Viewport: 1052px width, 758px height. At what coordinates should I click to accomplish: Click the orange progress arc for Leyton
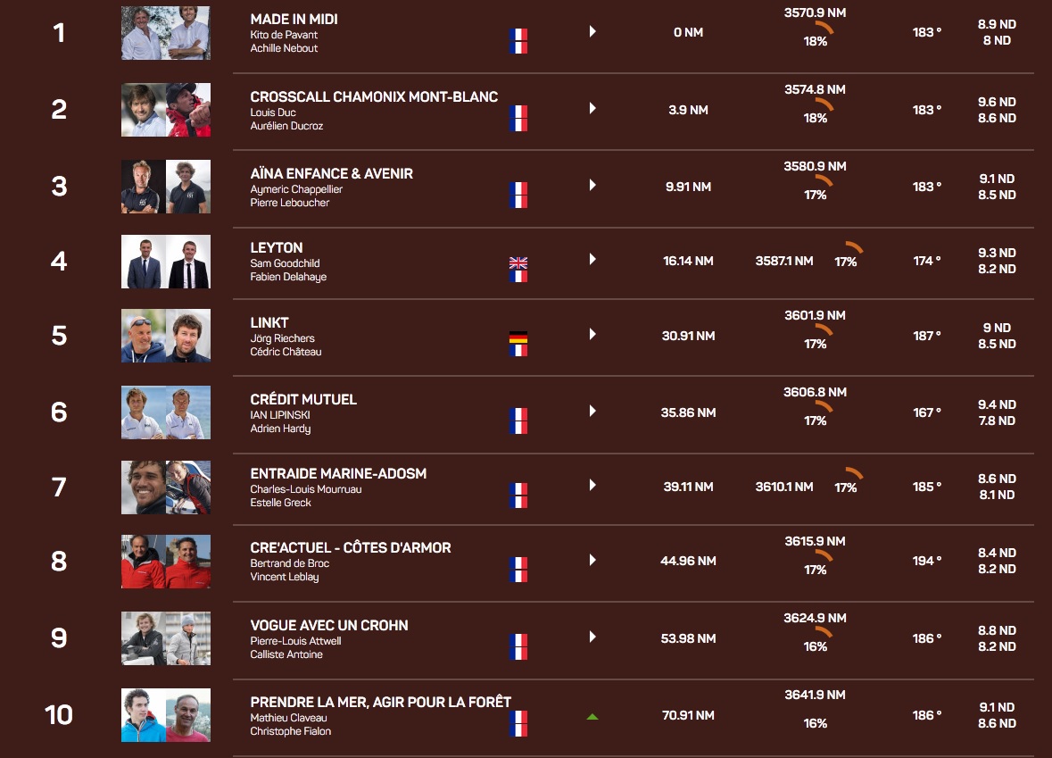pos(854,247)
